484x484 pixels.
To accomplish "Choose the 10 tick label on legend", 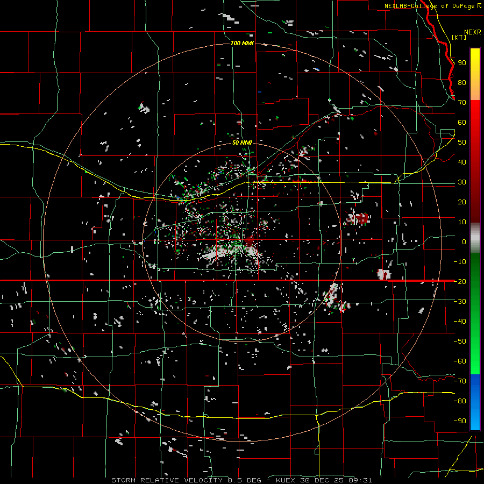I will pyautogui.click(x=462, y=222).
